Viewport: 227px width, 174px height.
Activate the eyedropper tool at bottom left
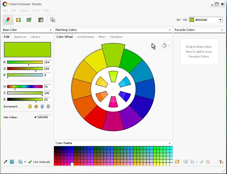pos(6,162)
